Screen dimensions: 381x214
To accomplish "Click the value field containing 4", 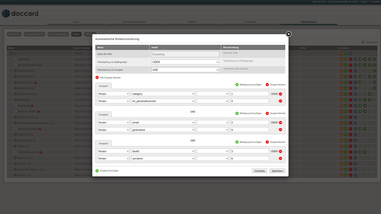I will [249, 101].
